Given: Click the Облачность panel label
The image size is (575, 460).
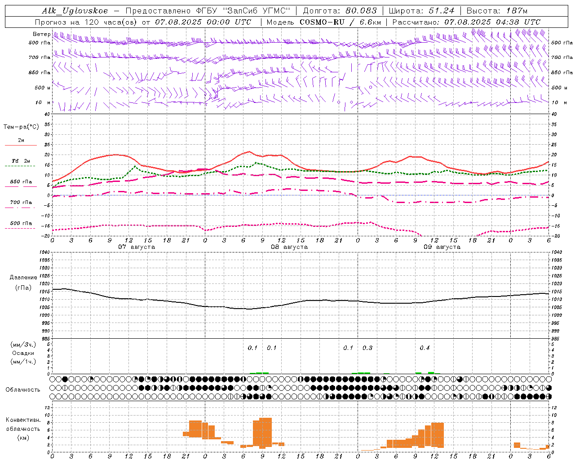Looking at the screenshot, I should 23,390.
